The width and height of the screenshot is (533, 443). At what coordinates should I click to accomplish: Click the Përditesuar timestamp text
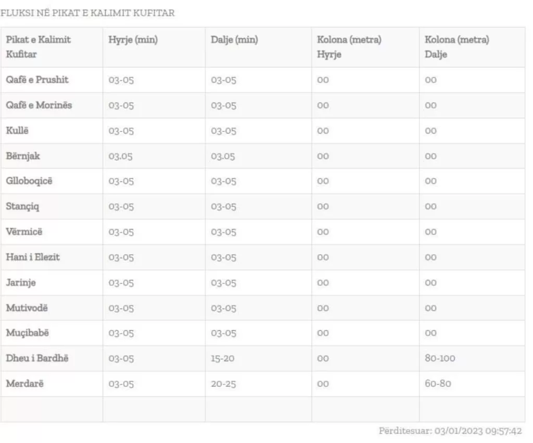coord(450,431)
